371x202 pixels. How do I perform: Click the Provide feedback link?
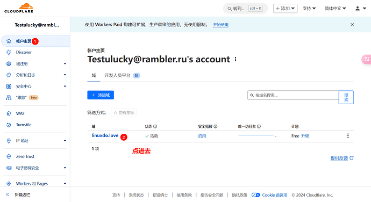click(x=339, y=158)
